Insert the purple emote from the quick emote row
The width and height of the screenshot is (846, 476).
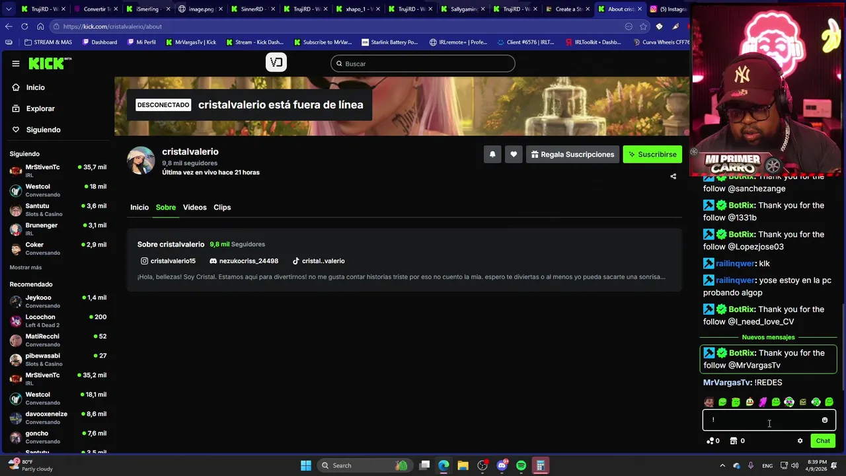[763, 402]
